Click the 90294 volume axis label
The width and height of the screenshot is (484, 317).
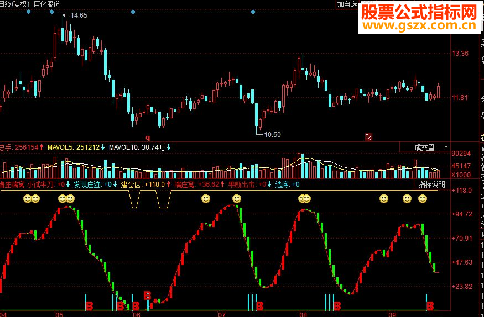point(461,154)
